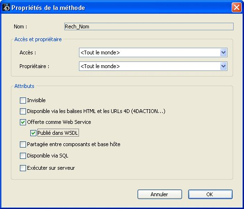Confirm with the OK button

point(210,194)
